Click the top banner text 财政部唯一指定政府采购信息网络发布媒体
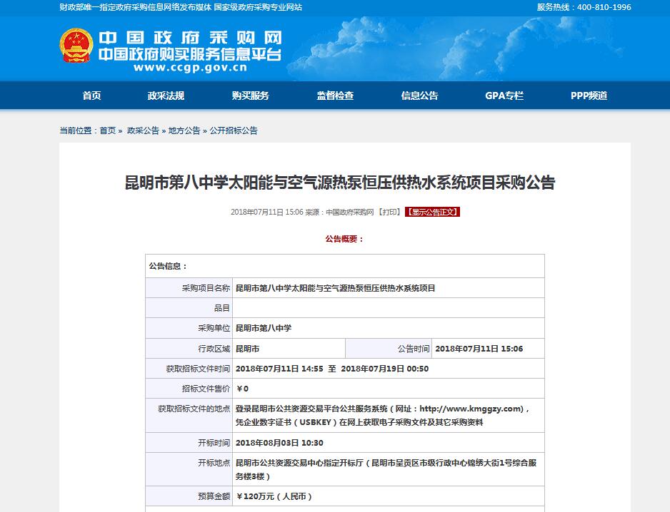 click(136, 7)
